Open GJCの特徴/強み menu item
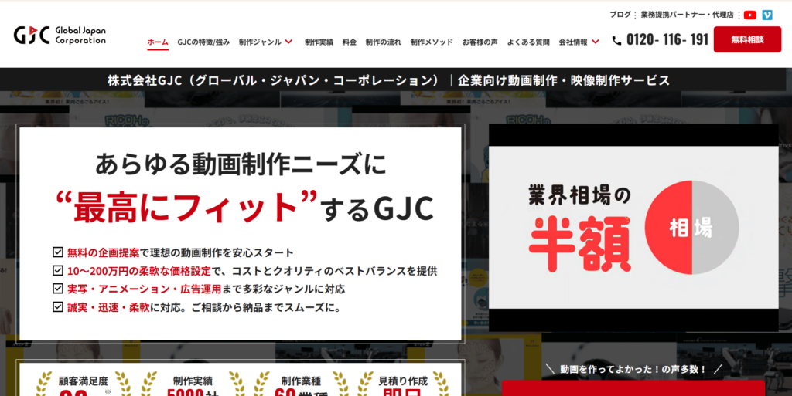792x396 pixels. (203, 42)
